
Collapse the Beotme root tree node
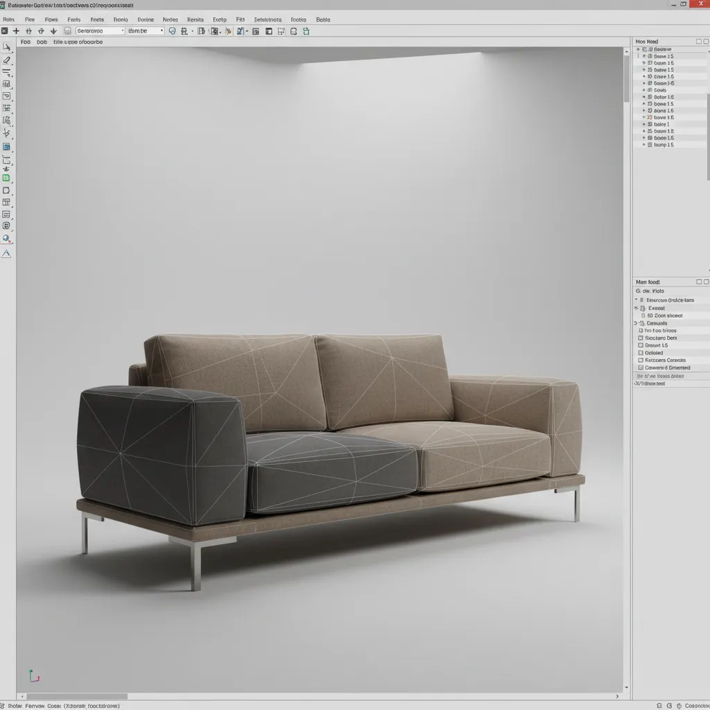pyautogui.click(x=639, y=49)
